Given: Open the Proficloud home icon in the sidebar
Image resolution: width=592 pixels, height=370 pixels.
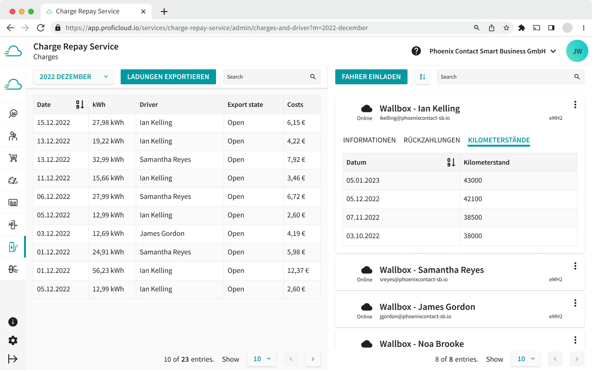Looking at the screenshot, I should (13, 84).
